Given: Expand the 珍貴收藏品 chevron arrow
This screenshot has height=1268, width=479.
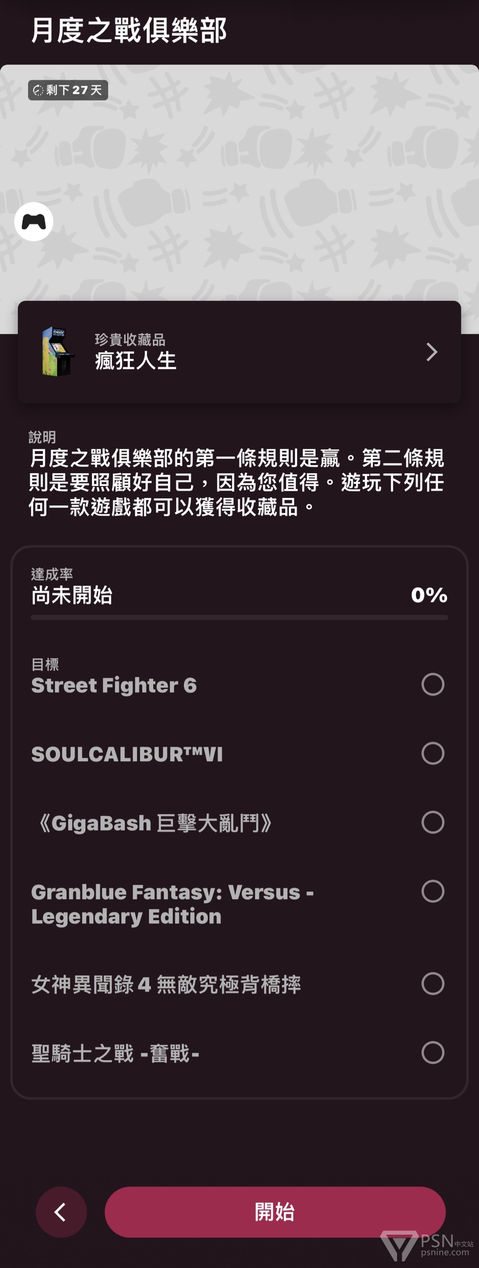Looking at the screenshot, I should coord(432,352).
